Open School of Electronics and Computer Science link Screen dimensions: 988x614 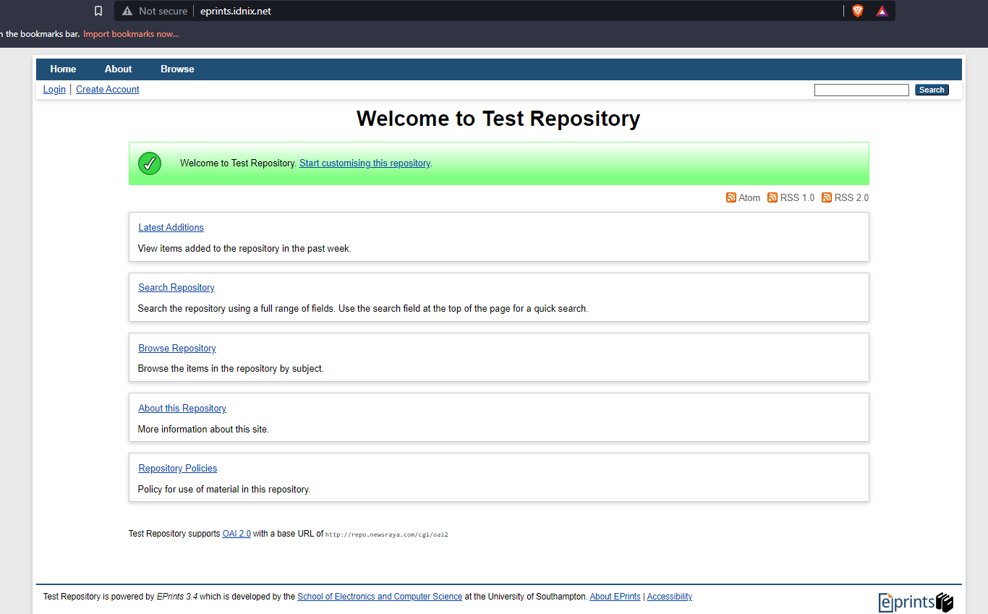pos(380,597)
